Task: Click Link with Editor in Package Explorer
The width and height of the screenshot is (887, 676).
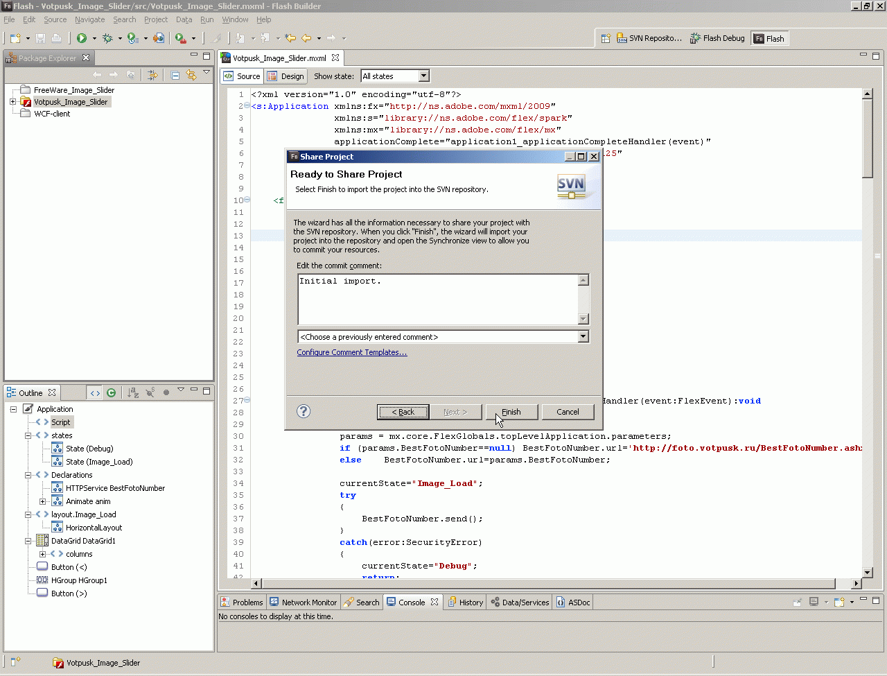Action: 191,75
